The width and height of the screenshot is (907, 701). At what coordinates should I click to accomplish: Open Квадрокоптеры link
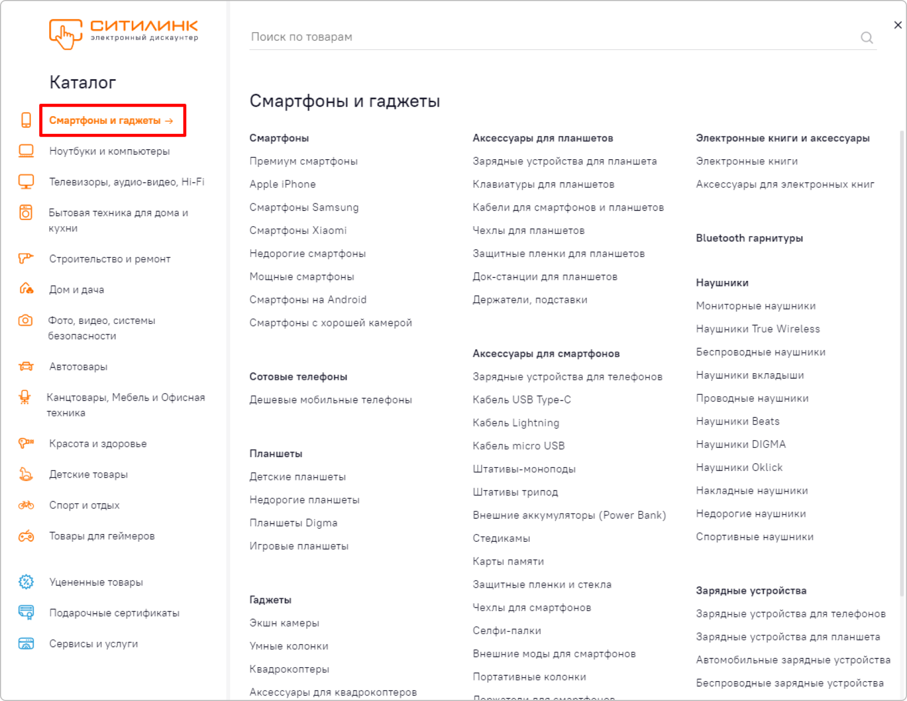pos(289,669)
